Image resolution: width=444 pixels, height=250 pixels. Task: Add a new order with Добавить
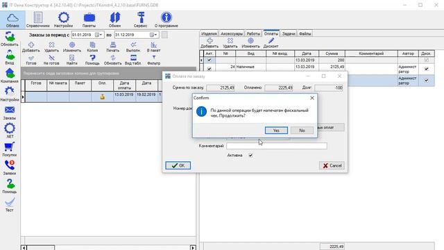pyautogui.click(x=31, y=47)
